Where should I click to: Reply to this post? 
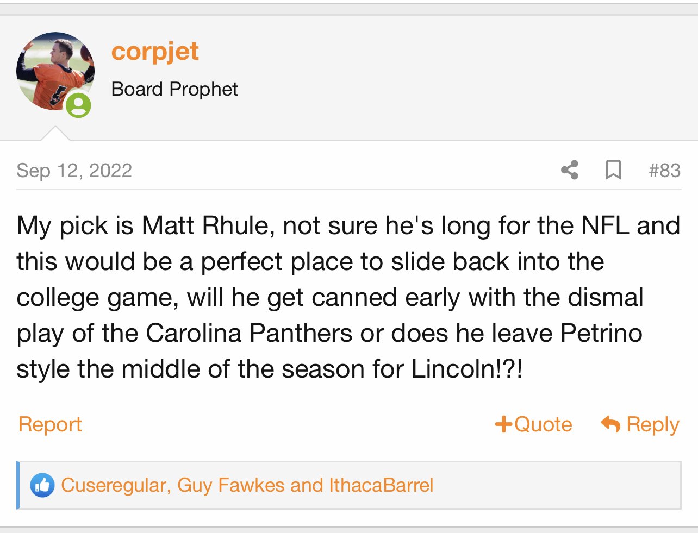click(640, 424)
